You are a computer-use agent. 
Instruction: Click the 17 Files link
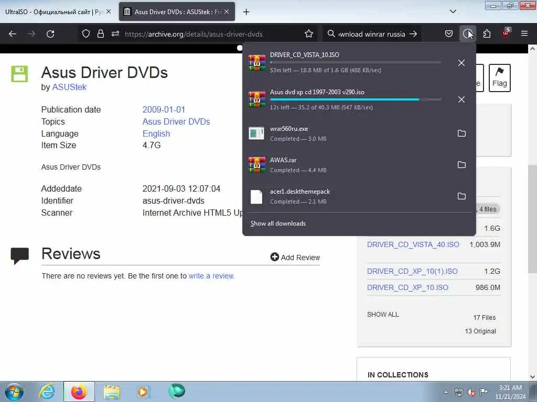click(x=484, y=318)
